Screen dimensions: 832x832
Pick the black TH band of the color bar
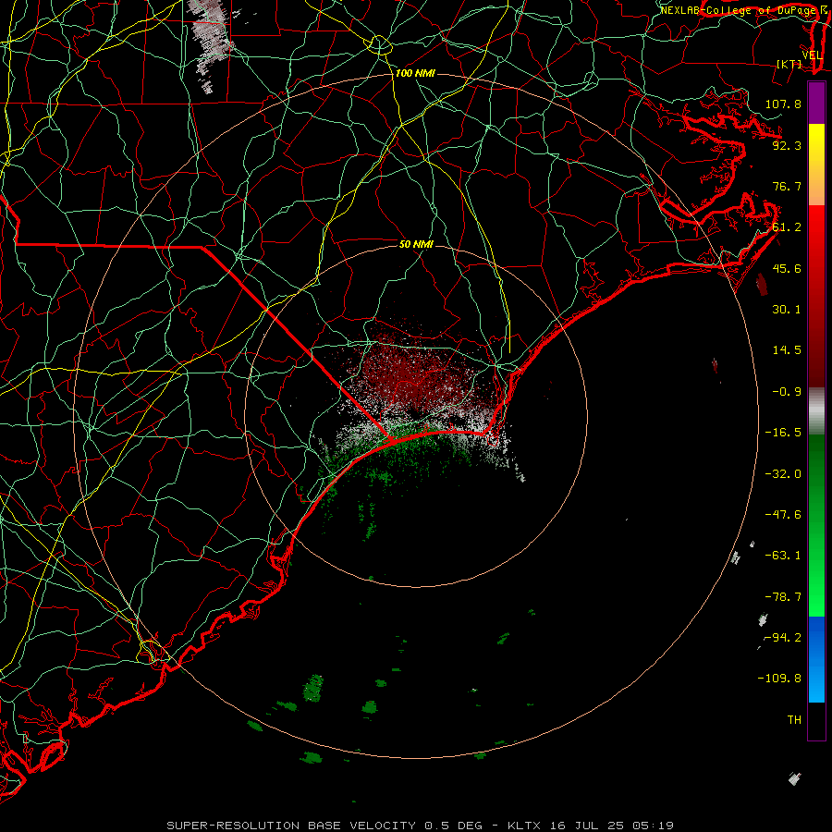816,720
